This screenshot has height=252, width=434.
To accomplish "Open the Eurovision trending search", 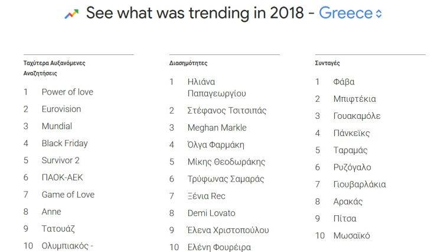I will 61,109.
